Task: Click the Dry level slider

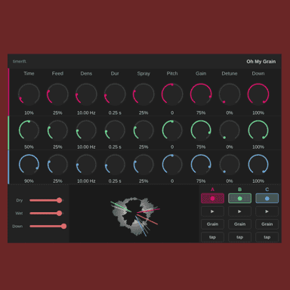Action: tap(46, 200)
